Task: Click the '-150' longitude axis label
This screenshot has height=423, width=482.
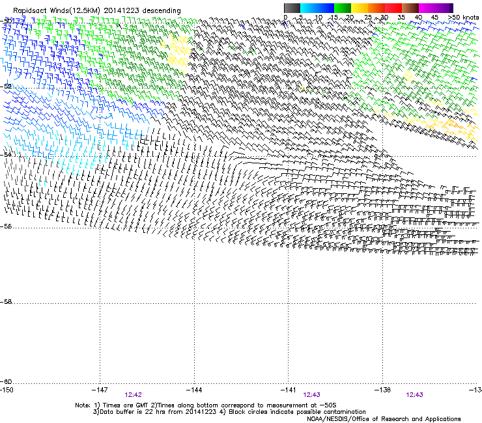Action: coord(7,390)
